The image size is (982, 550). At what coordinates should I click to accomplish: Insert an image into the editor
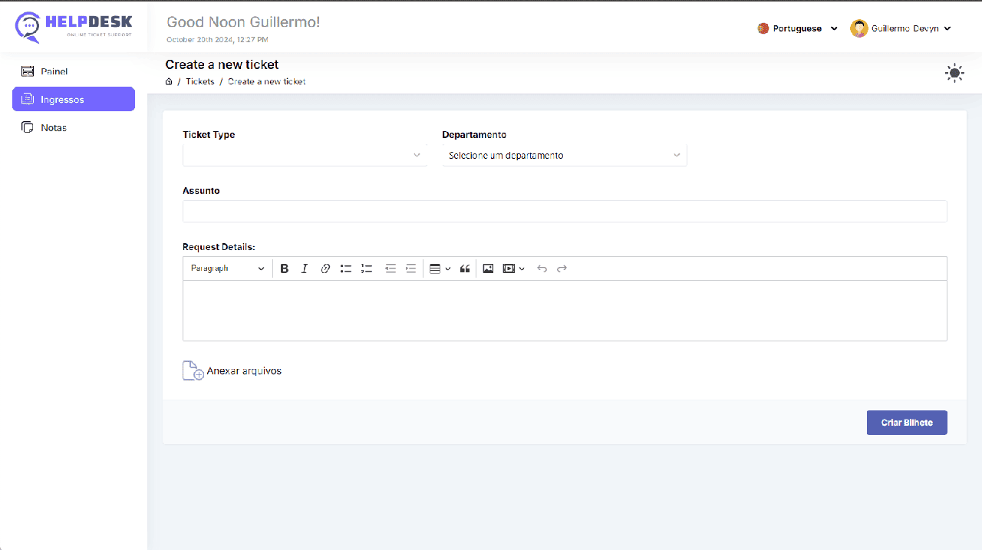click(x=488, y=268)
